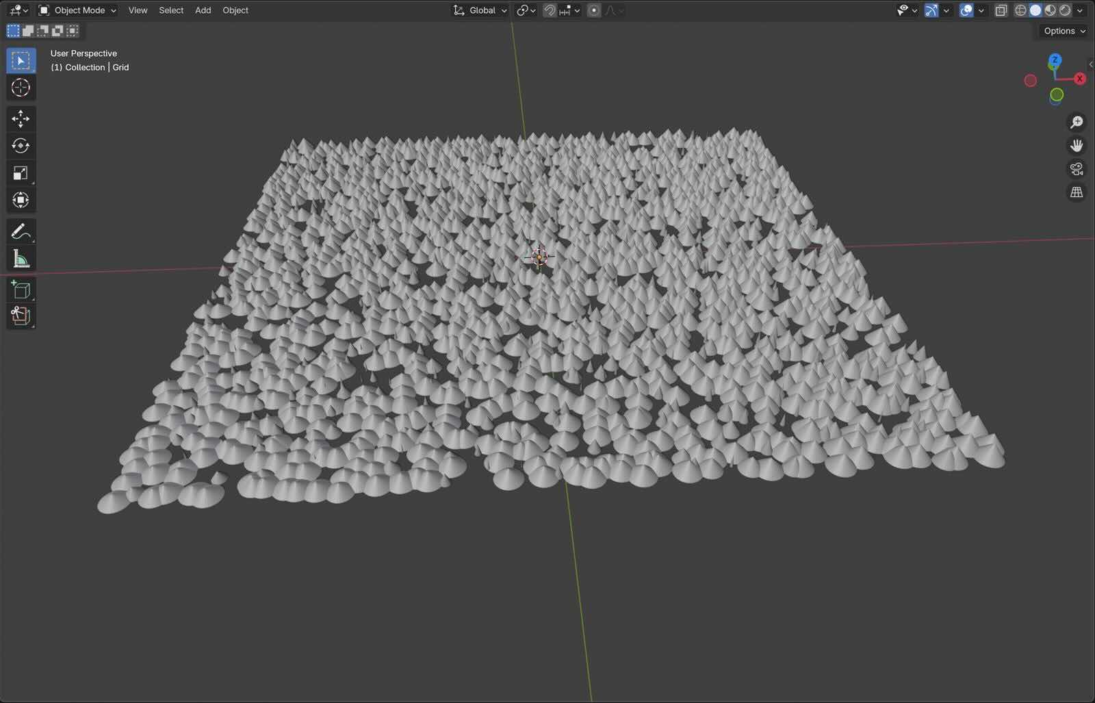The width and height of the screenshot is (1095, 703).
Task: Enable snapping with the magnet icon
Action: click(x=550, y=10)
